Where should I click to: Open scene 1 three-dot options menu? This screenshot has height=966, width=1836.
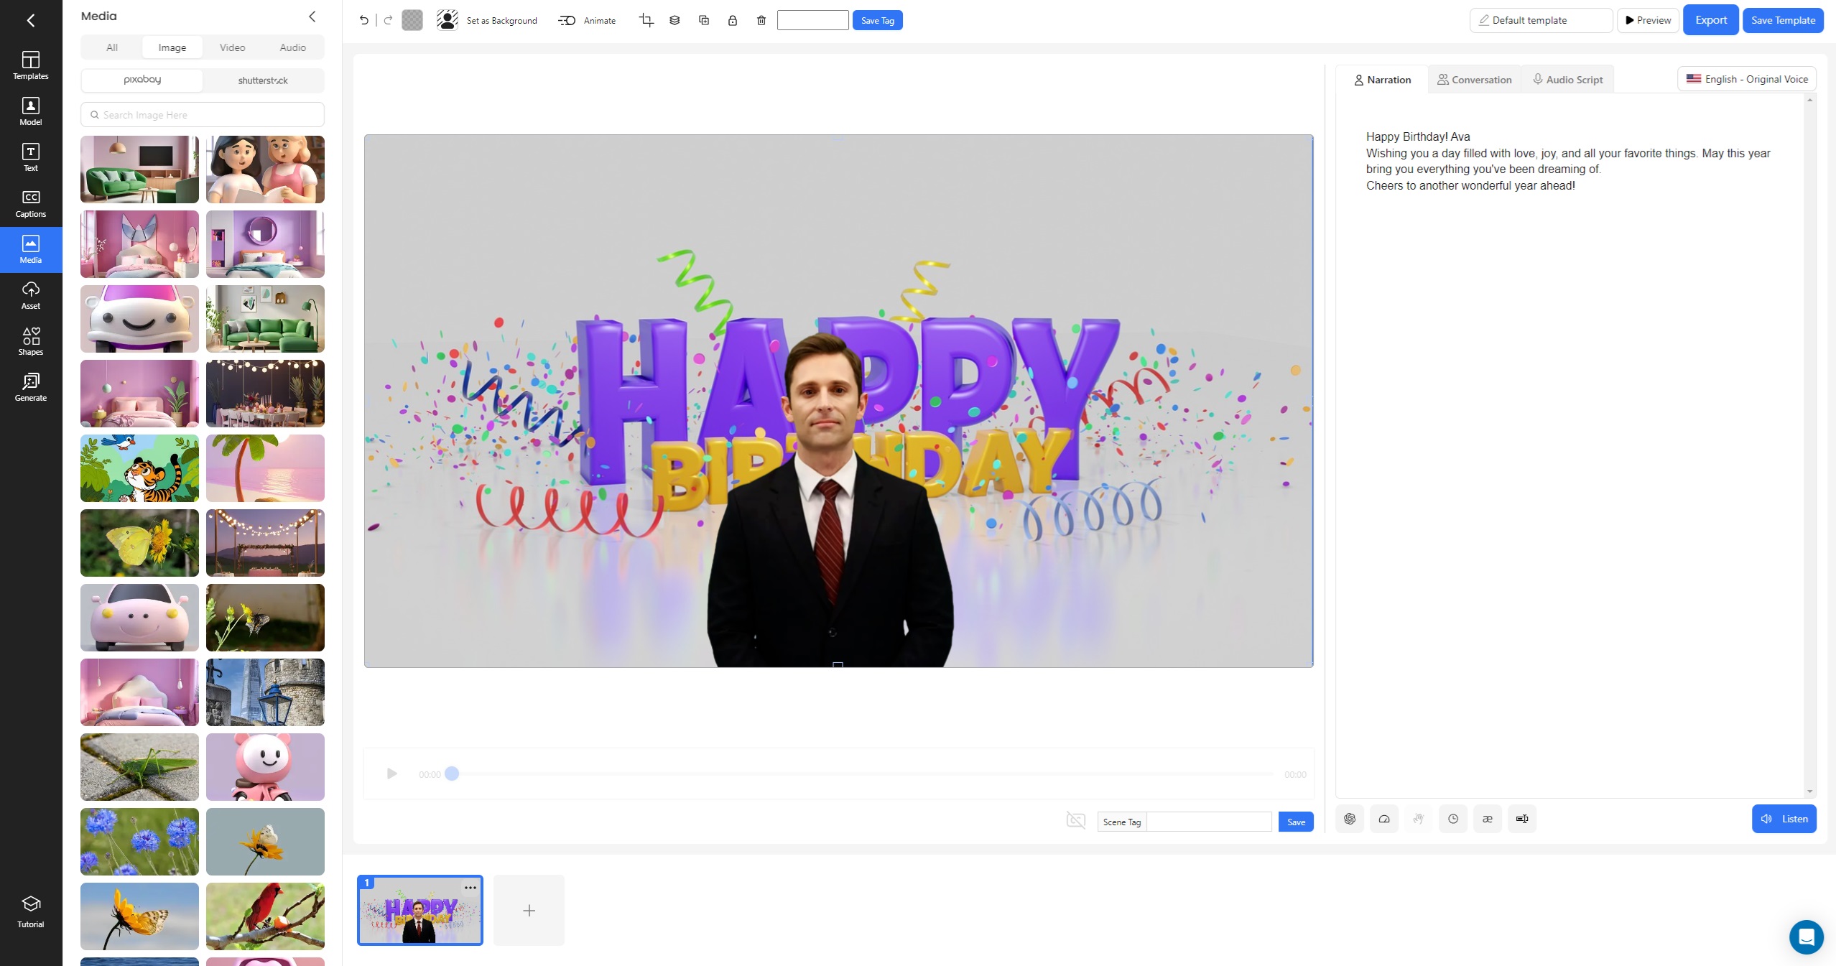tap(470, 888)
